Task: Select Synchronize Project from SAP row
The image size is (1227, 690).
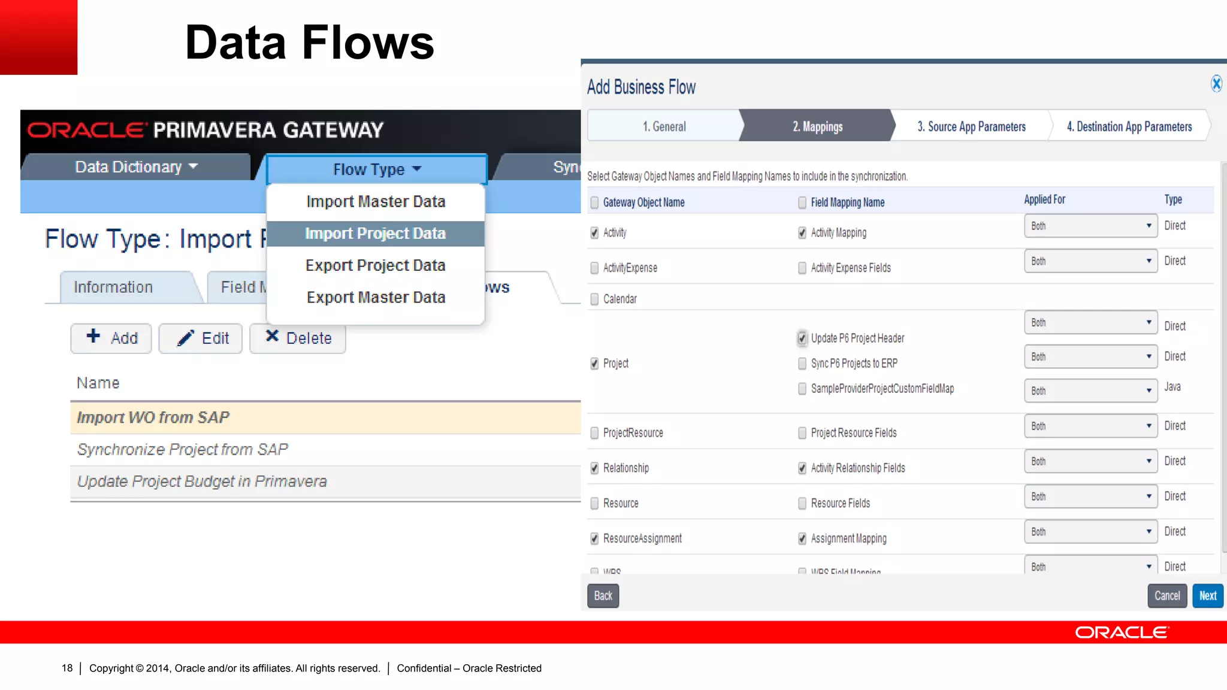Action: [x=325, y=450]
